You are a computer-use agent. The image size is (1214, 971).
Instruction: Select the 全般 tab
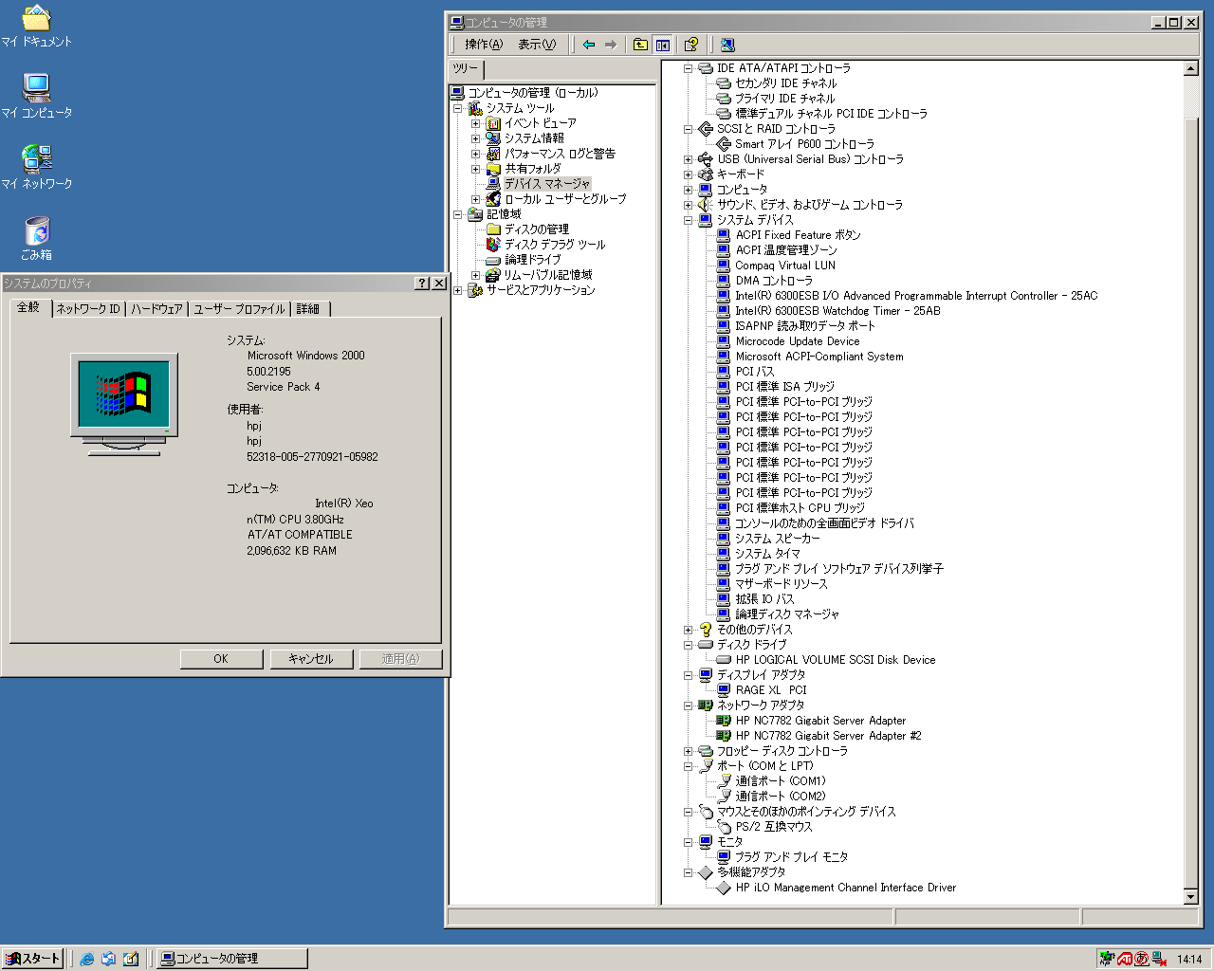[28, 307]
